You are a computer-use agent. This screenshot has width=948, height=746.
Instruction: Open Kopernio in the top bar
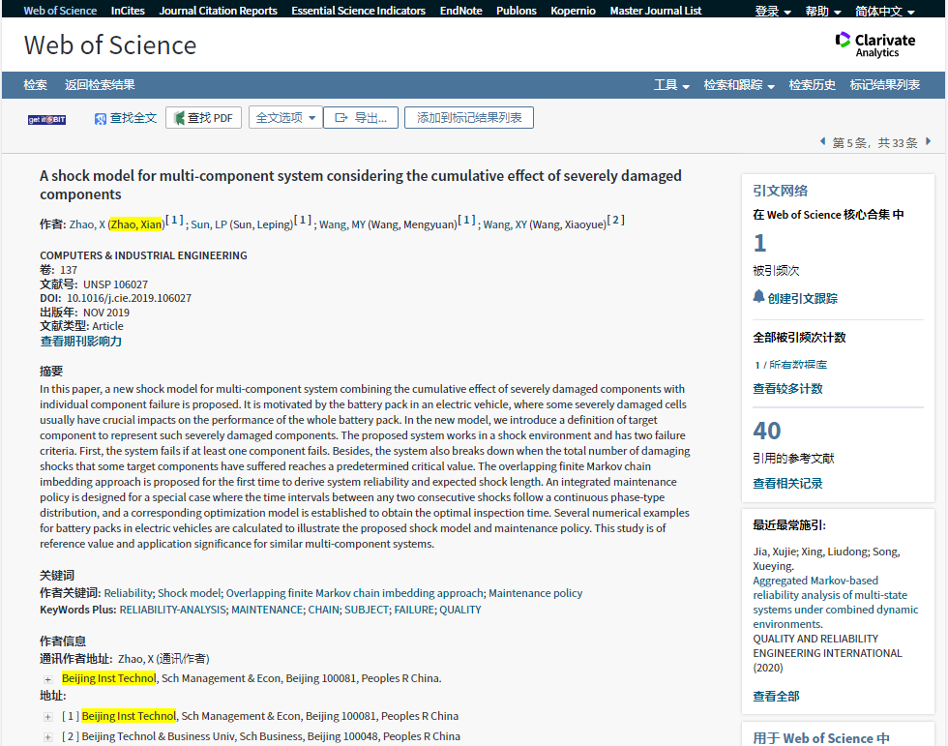click(573, 11)
